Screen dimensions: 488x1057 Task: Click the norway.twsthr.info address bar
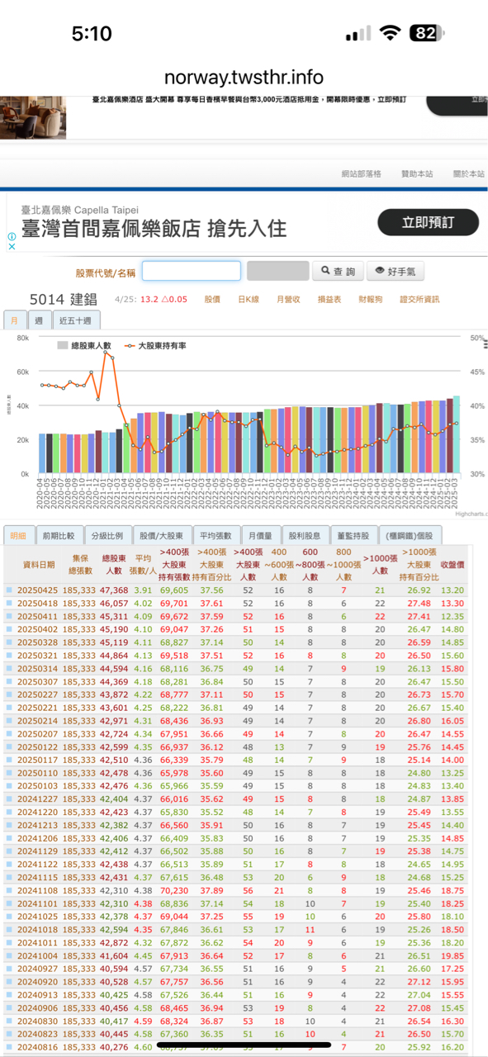244,78
